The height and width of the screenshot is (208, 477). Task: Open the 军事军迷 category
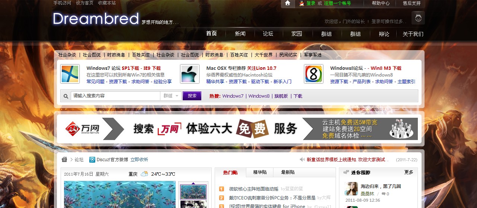click(313, 55)
